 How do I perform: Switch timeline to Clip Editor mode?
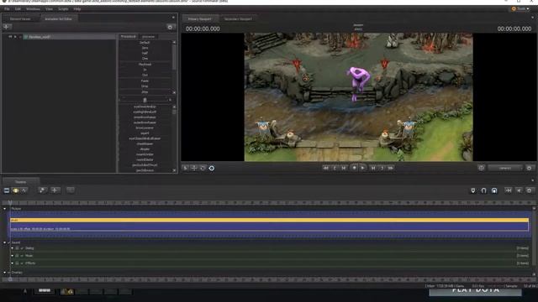coord(7,190)
